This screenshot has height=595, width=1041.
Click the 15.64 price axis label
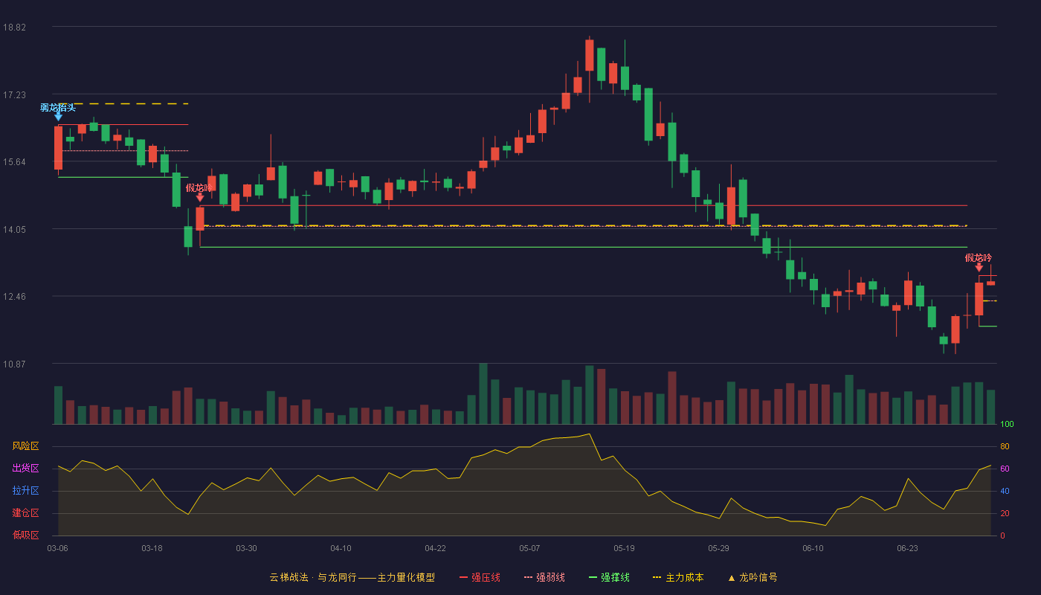click(14, 162)
